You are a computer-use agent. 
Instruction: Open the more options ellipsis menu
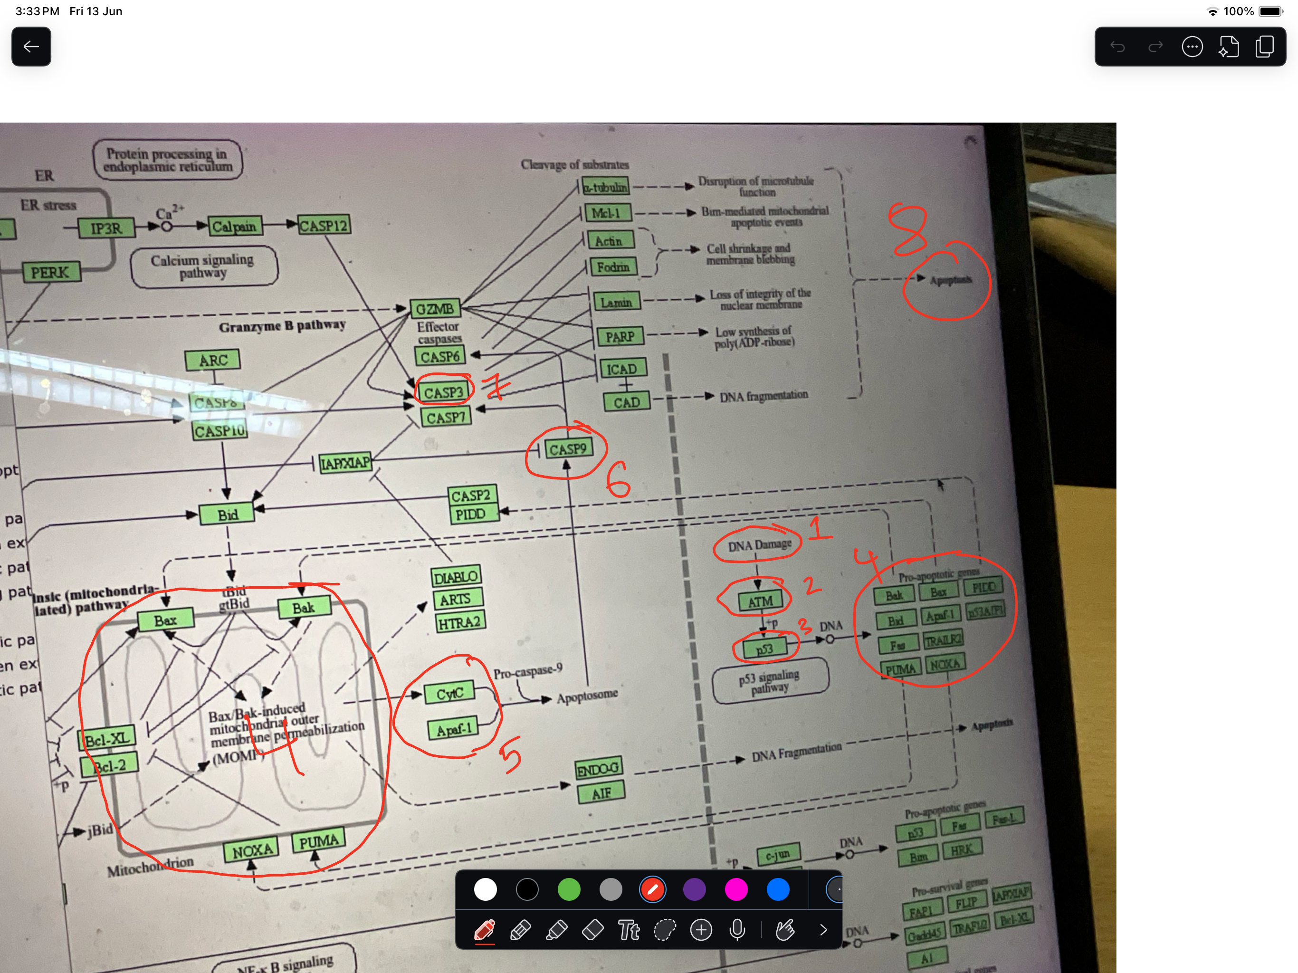(x=1192, y=47)
